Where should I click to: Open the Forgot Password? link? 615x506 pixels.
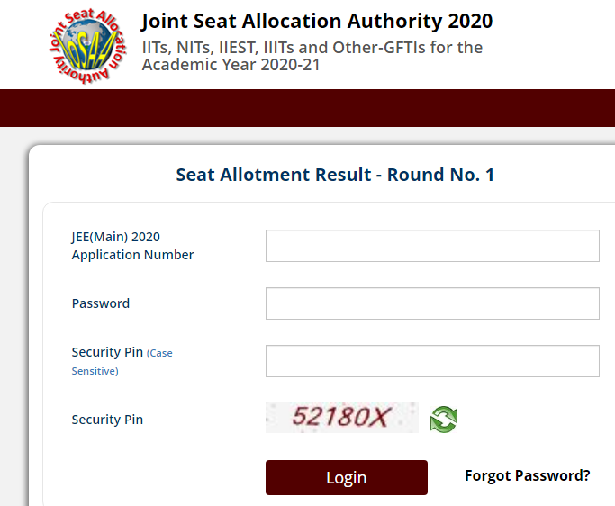tap(527, 475)
